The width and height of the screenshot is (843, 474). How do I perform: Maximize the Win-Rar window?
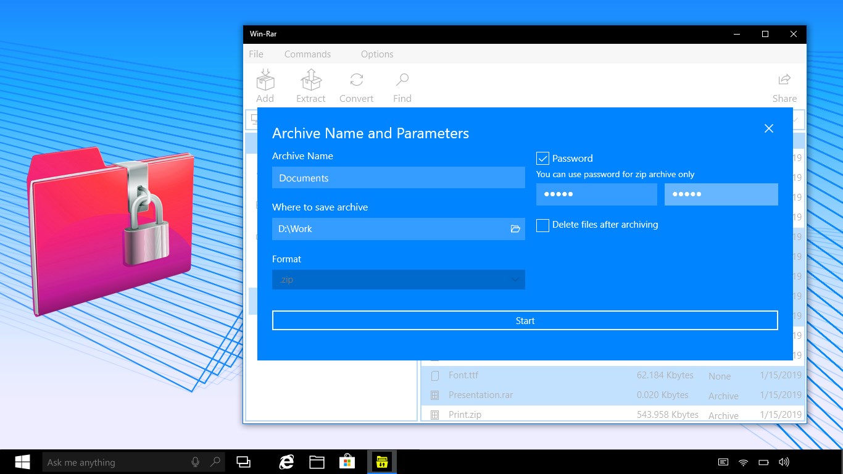click(765, 34)
